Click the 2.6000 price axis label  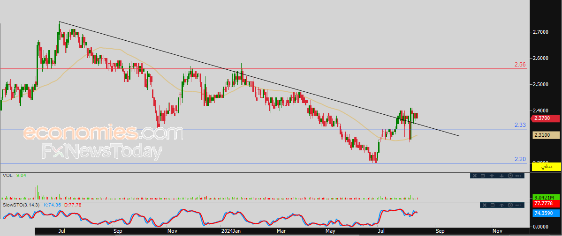click(x=540, y=58)
